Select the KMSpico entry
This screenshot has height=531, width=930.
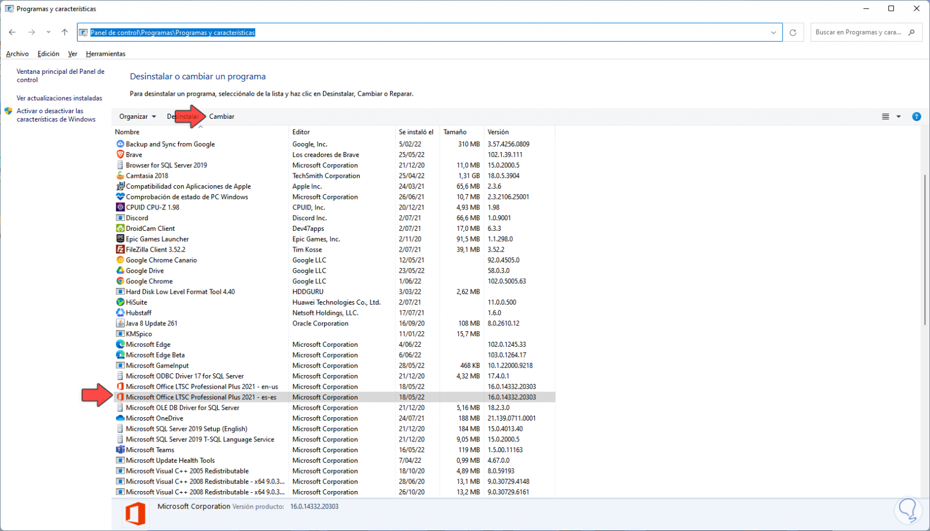(x=334, y=334)
